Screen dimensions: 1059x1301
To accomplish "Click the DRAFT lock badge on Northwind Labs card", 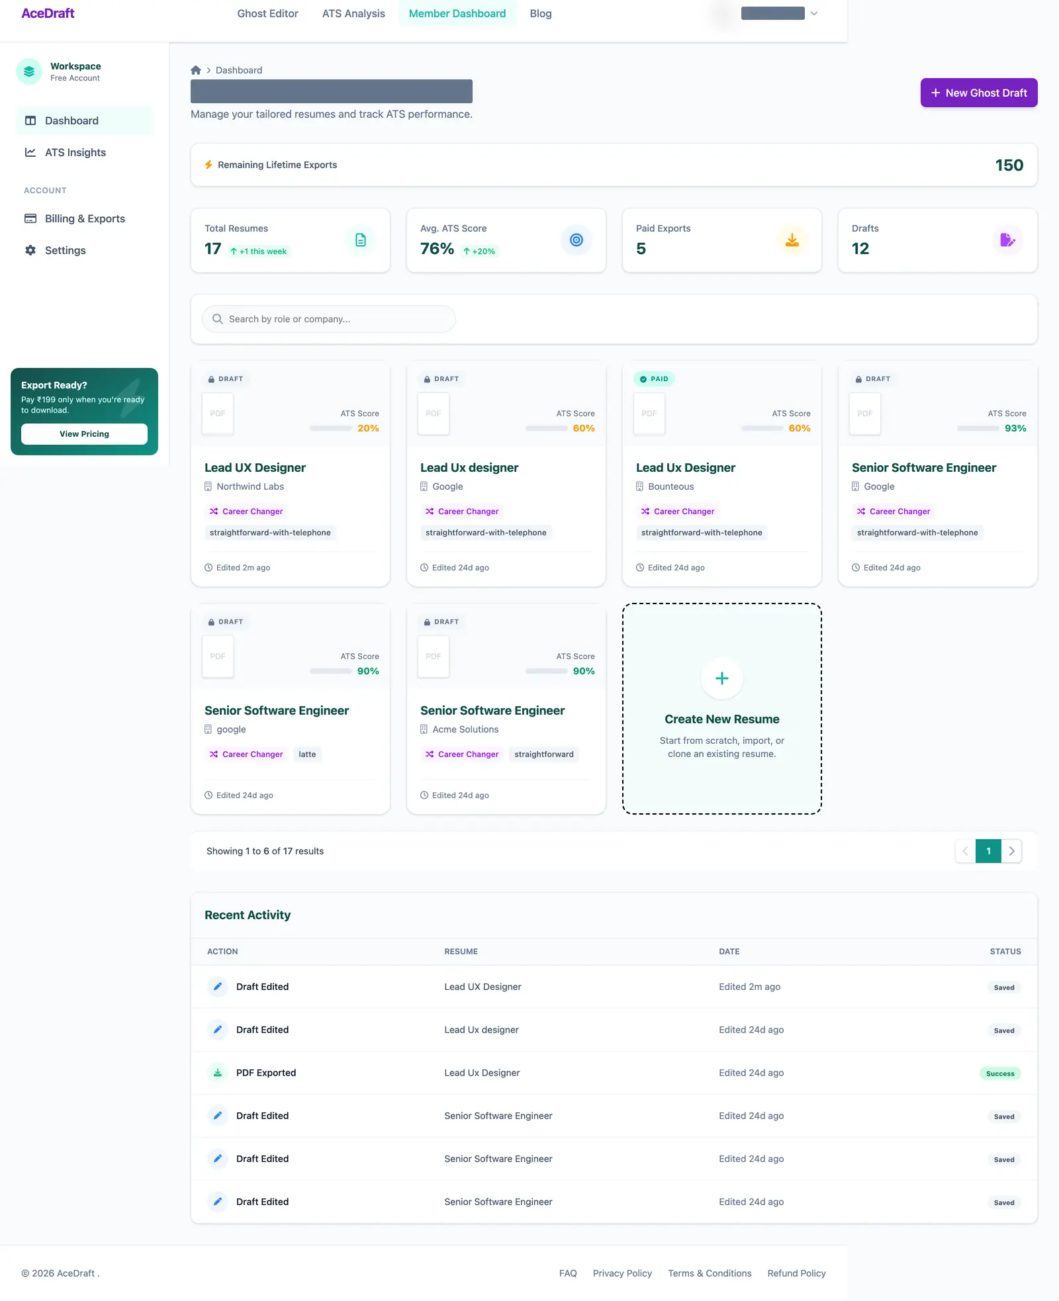I will [225, 379].
